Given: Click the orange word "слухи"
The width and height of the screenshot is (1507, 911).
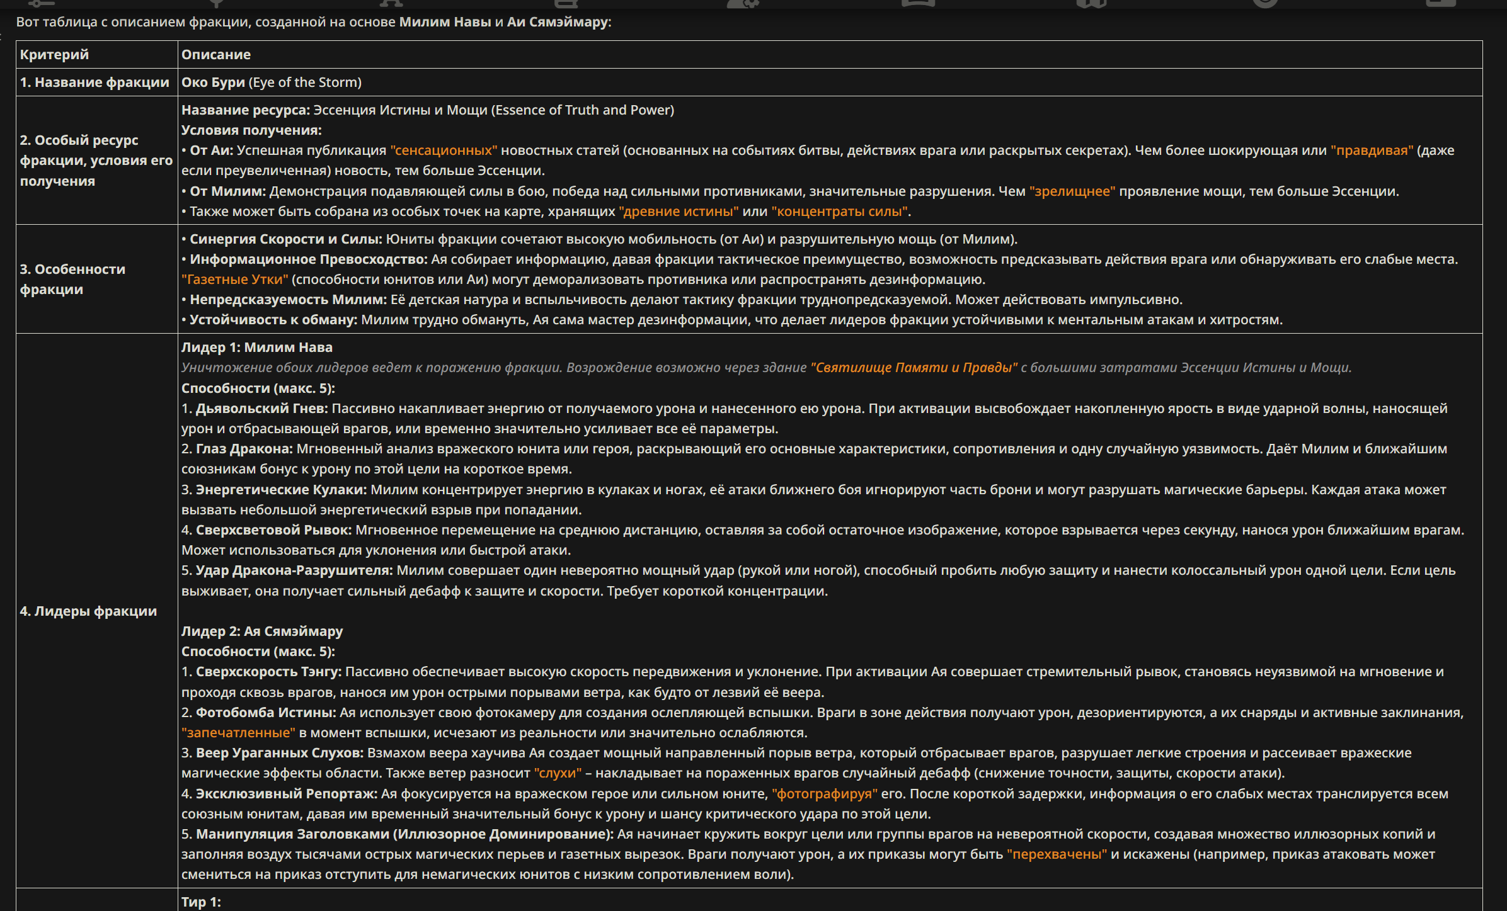Looking at the screenshot, I should pyautogui.click(x=558, y=773).
